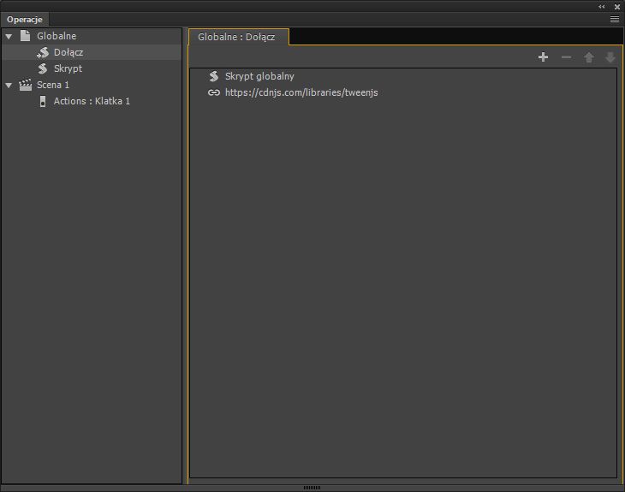Click the move-up arrow icon
The height and width of the screenshot is (492, 625).
[x=589, y=57]
